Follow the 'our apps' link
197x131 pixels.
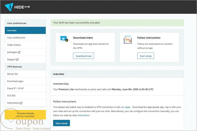[126, 107]
